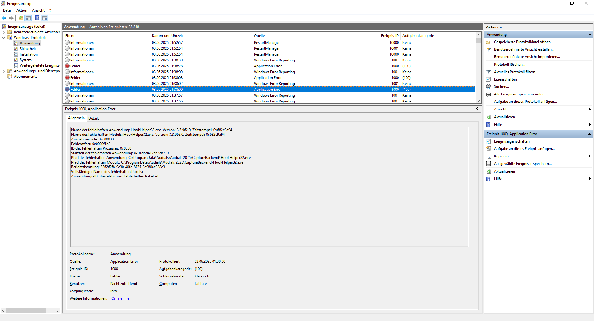
Task: Select 'Installation' log in tree
Action: (29, 54)
